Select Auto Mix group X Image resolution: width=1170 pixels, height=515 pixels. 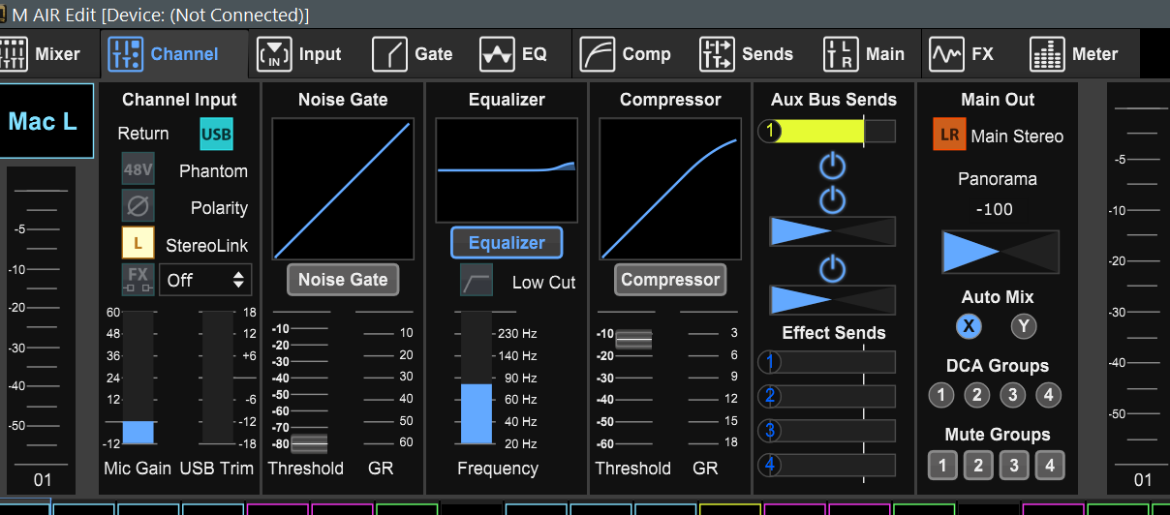[969, 326]
